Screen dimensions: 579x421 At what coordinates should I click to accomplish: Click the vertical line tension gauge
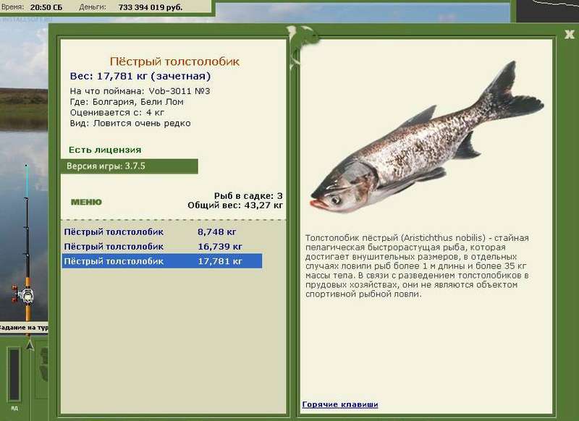[14, 374]
